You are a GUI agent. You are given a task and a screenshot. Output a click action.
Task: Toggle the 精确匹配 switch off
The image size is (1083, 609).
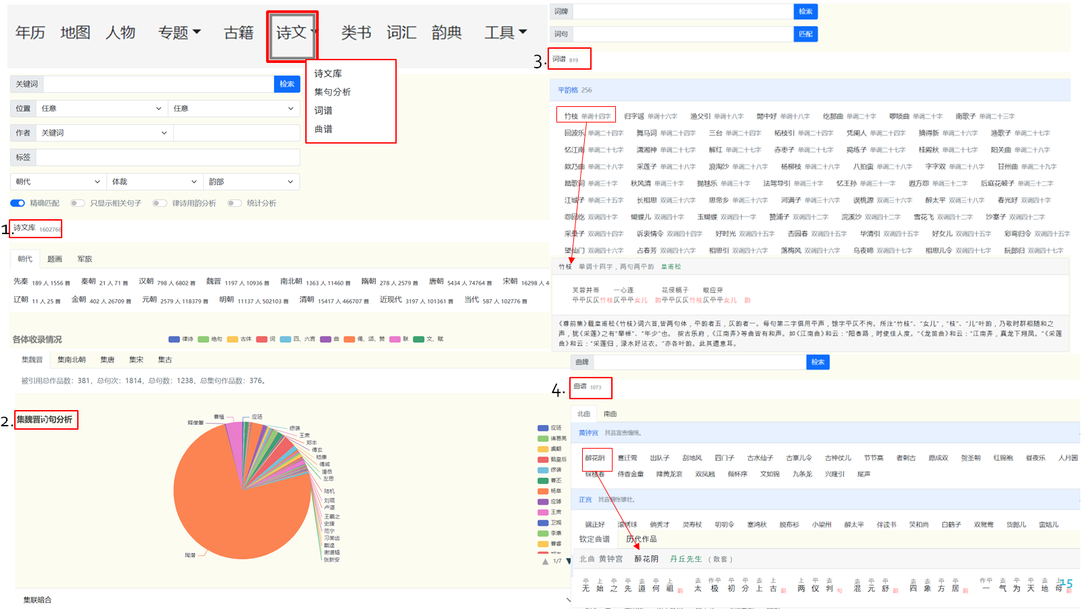point(18,203)
